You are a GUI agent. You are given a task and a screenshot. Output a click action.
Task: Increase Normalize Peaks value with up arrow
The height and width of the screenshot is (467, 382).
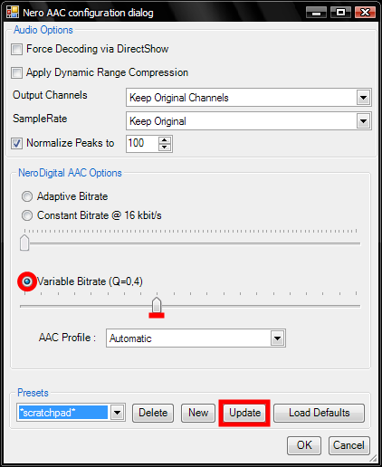point(164,140)
